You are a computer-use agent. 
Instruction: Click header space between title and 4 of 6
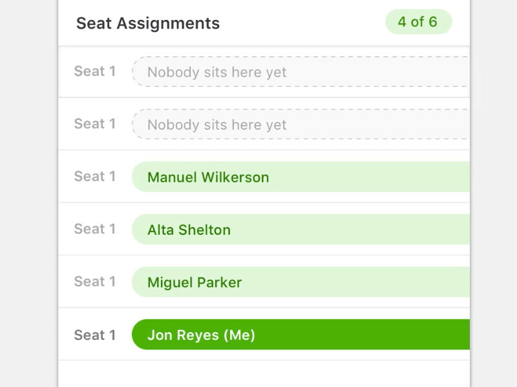pyautogui.click(x=302, y=23)
